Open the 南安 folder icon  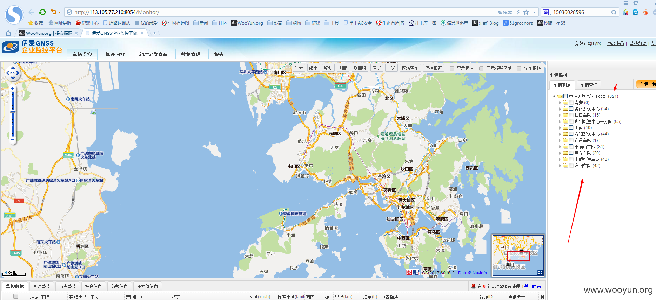[565, 103]
